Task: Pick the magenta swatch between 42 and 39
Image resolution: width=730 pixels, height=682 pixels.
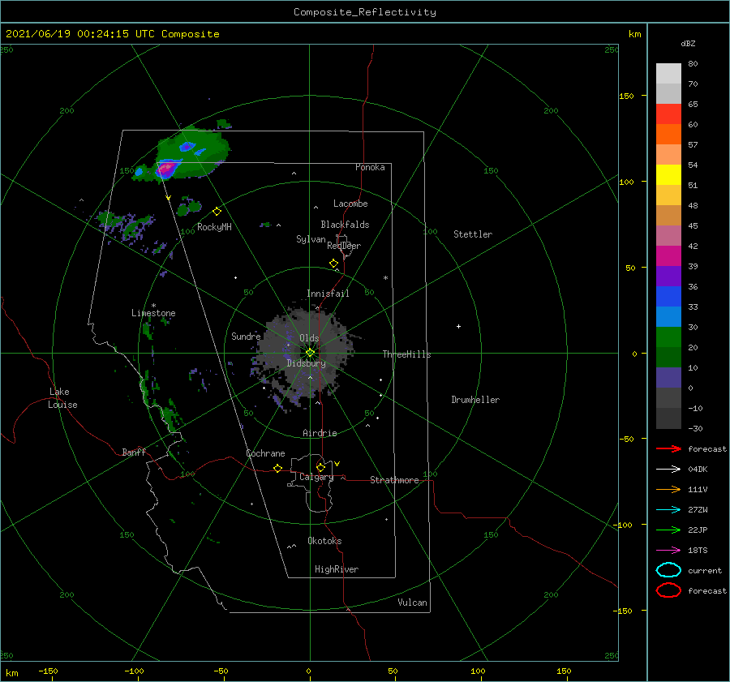Action: coord(668,256)
